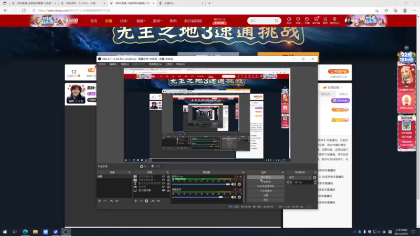Viewport: 420px width, 236px height.
Task: Toggle the lock on 视频采集设备 source
Action: [168, 177]
